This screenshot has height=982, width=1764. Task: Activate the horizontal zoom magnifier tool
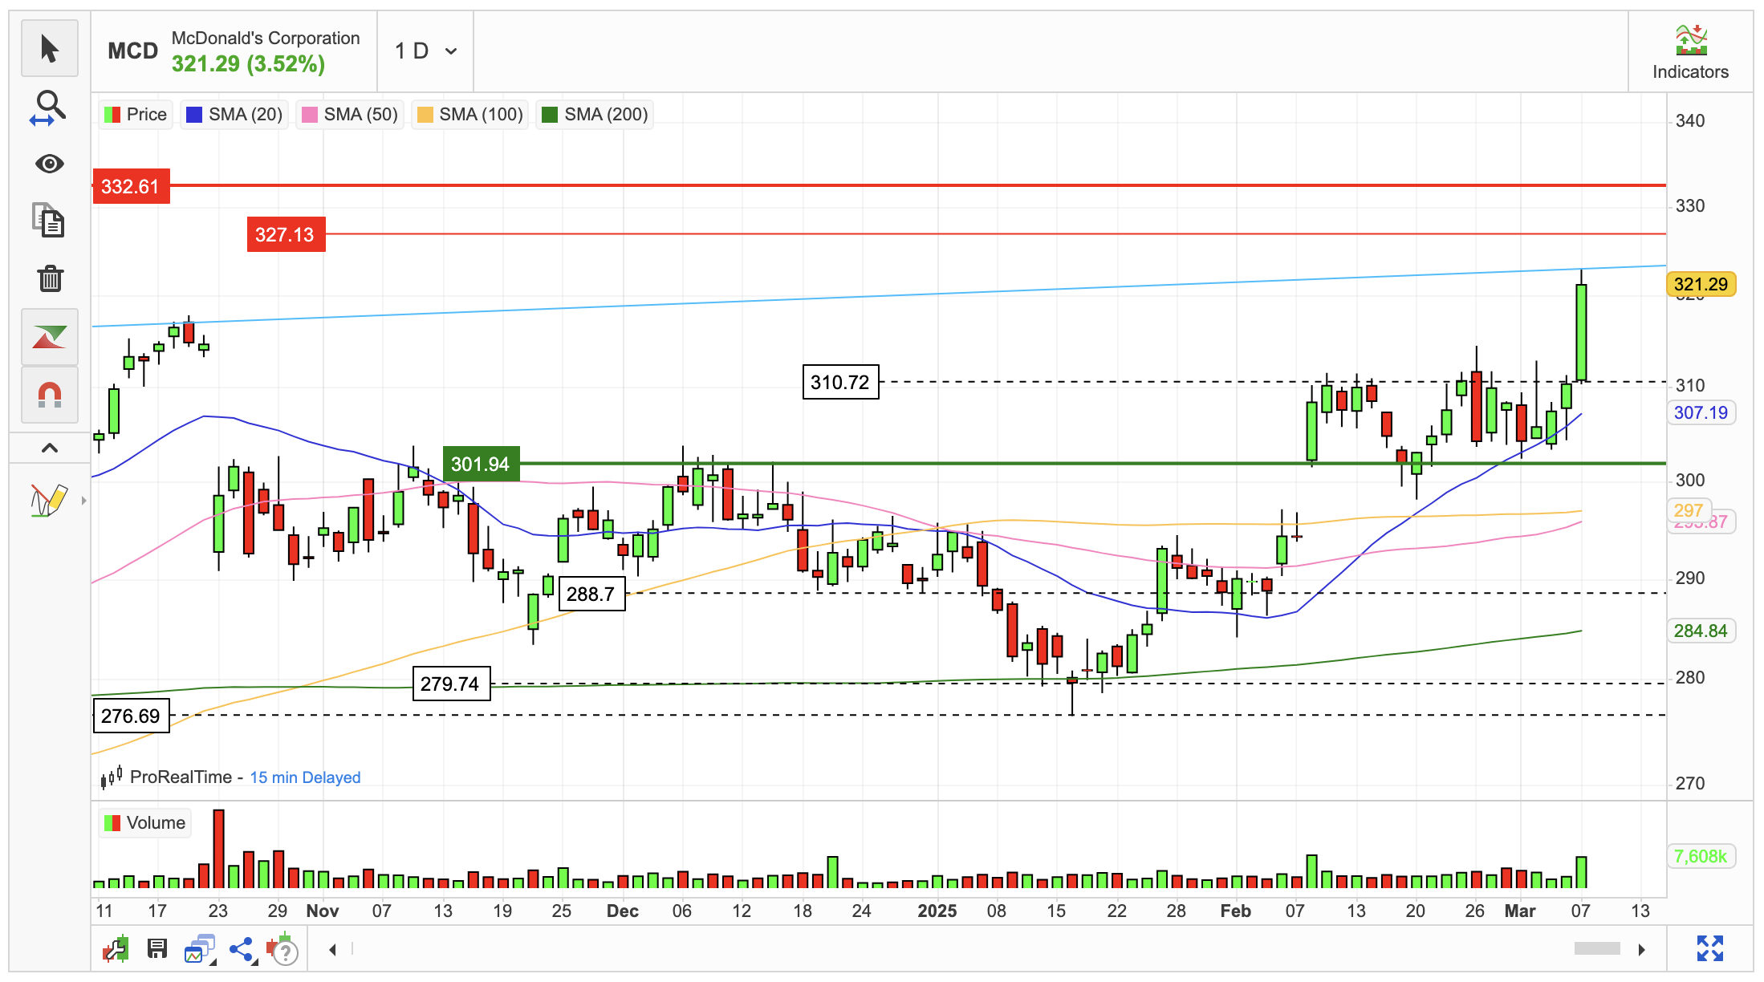coord(50,107)
